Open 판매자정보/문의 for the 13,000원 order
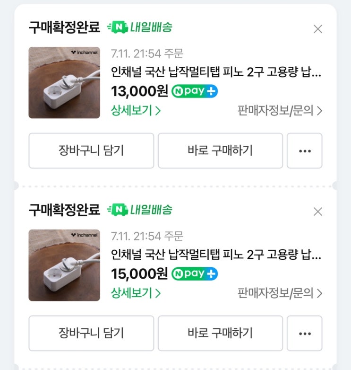The image size is (351, 370). click(x=280, y=111)
